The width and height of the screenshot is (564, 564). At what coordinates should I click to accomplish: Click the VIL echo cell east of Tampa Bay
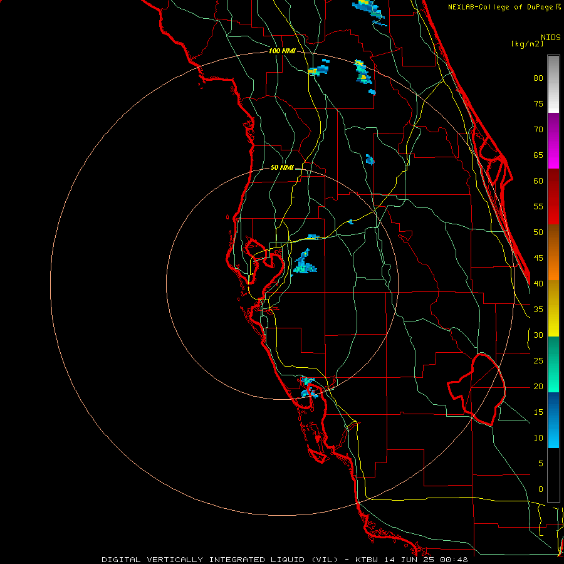(305, 263)
